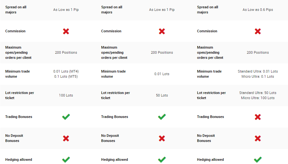Screen dimensions: 288x164
Task: Click the green checkmark for Trading Bonuses in the middle column
Action: 162,117
